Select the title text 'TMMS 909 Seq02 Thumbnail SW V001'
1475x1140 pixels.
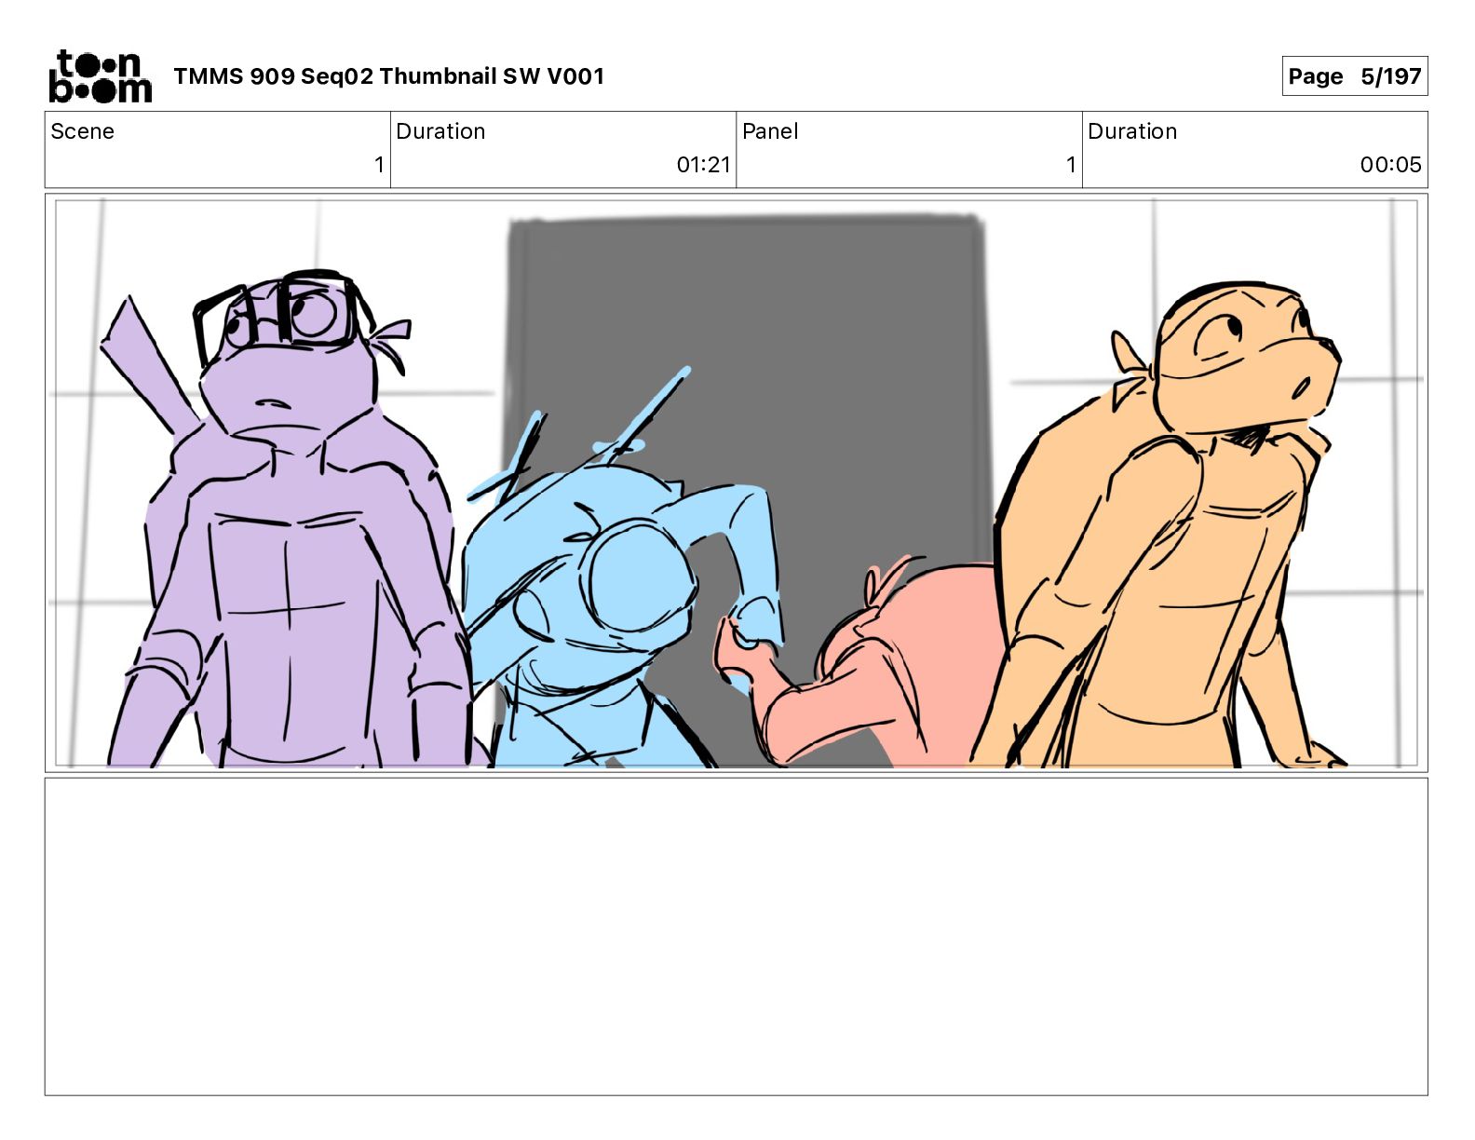(x=388, y=76)
